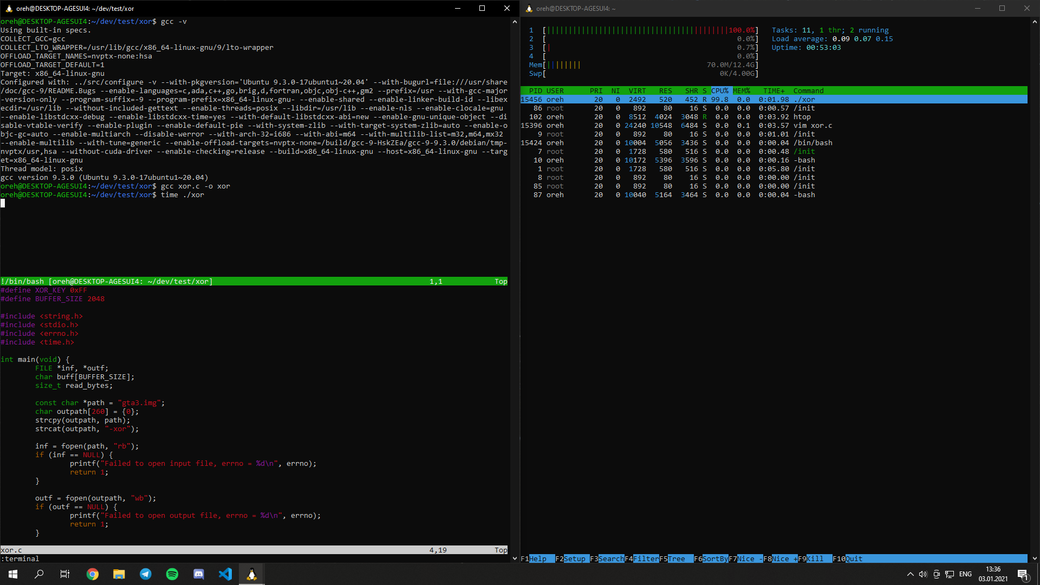Toggle the volume speaker tray icon
Viewport: 1040px width, 585px height.
tap(923, 574)
